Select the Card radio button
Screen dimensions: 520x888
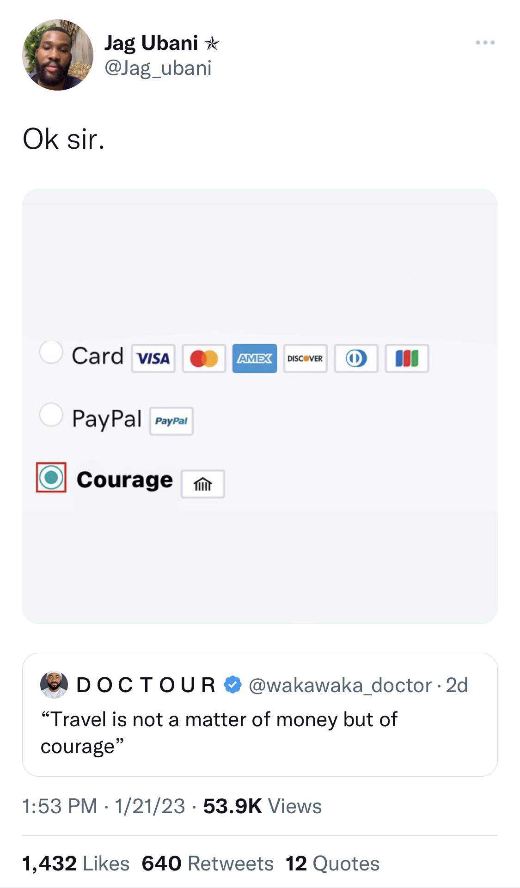51,353
